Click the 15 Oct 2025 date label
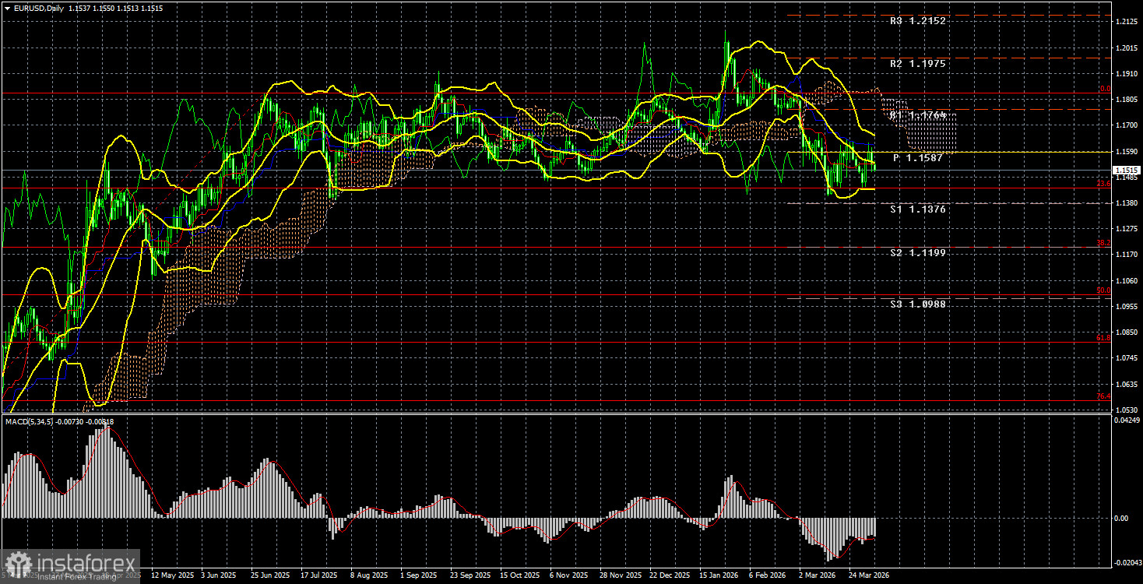 tap(519, 575)
